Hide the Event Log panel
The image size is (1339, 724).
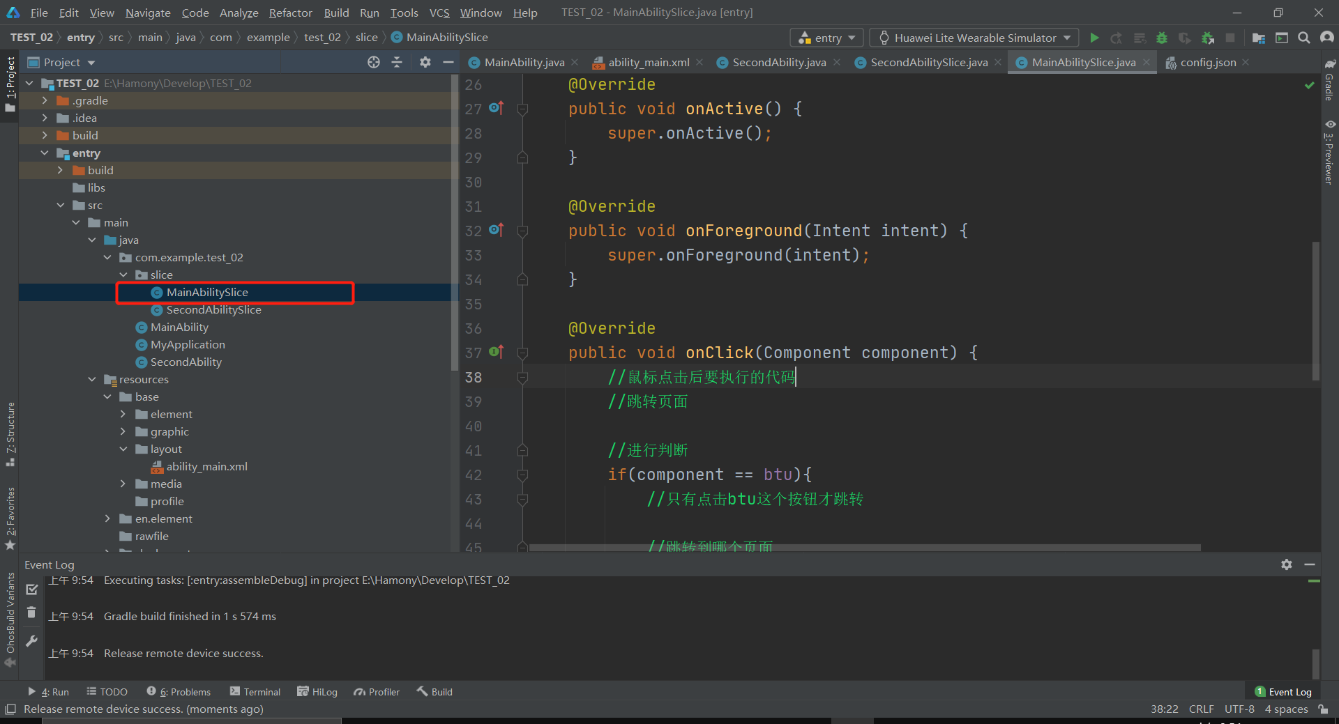tap(1310, 564)
